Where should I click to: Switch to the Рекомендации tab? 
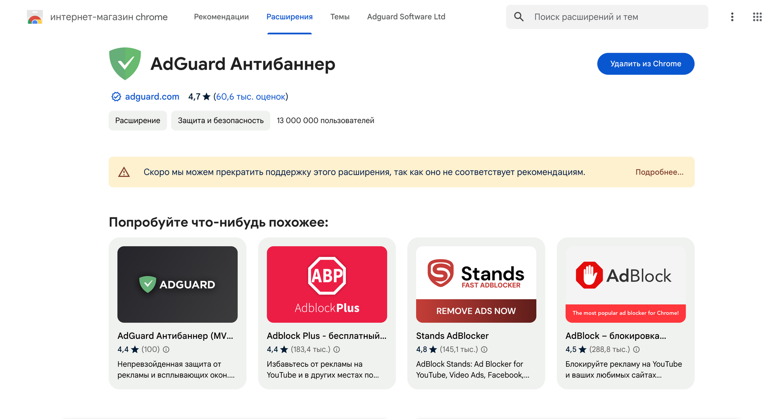pyautogui.click(x=221, y=17)
